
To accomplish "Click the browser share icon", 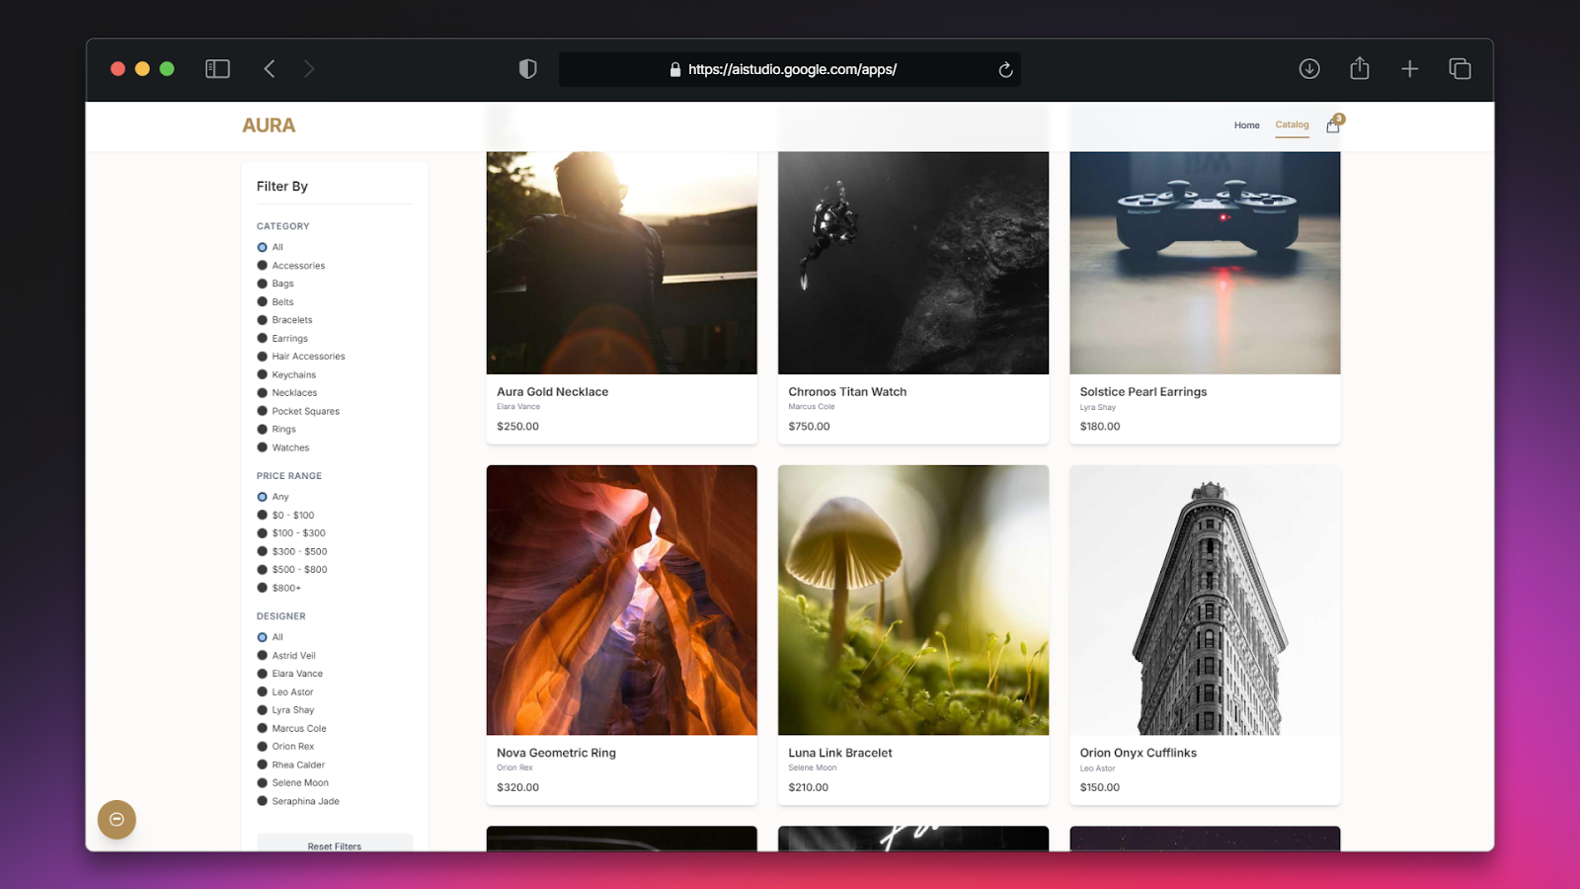I will (1360, 68).
